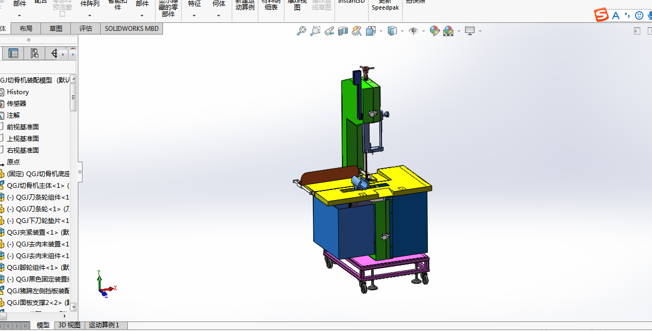Switch to the 草图 tab

56,29
